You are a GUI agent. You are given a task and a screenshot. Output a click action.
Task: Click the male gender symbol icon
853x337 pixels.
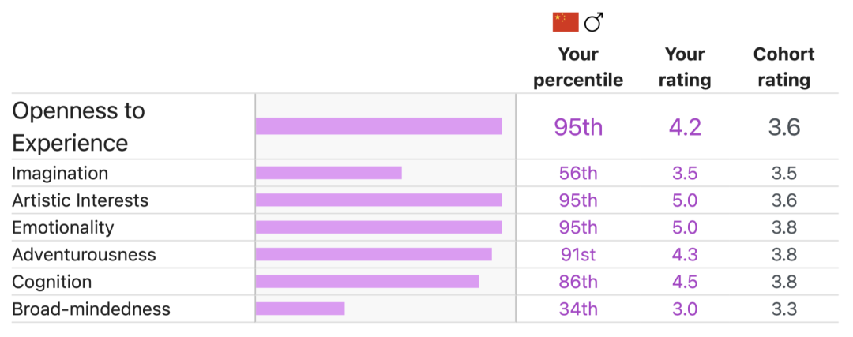click(x=593, y=23)
